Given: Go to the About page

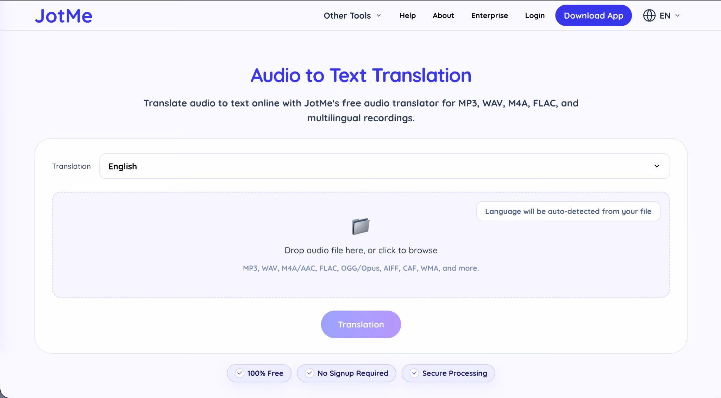Looking at the screenshot, I should (443, 16).
